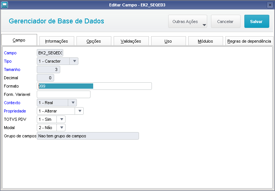Close the Editar Campo window
This screenshot has width=275, height=191.
point(270,5)
